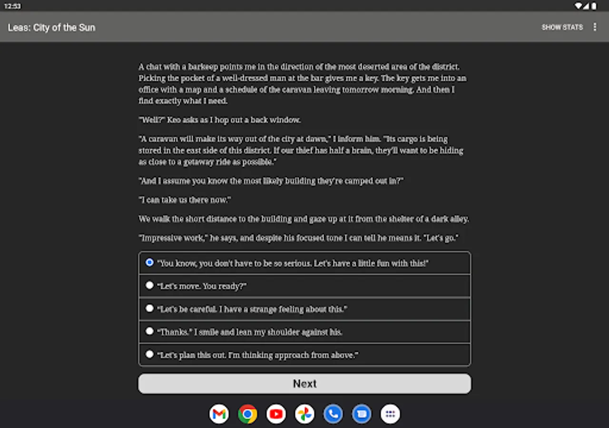Image resolution: width=609 pixels, height=428 pixels.
Task: Click paragraph starting "A chat with a barkeep"
Action: click(303, 84)
